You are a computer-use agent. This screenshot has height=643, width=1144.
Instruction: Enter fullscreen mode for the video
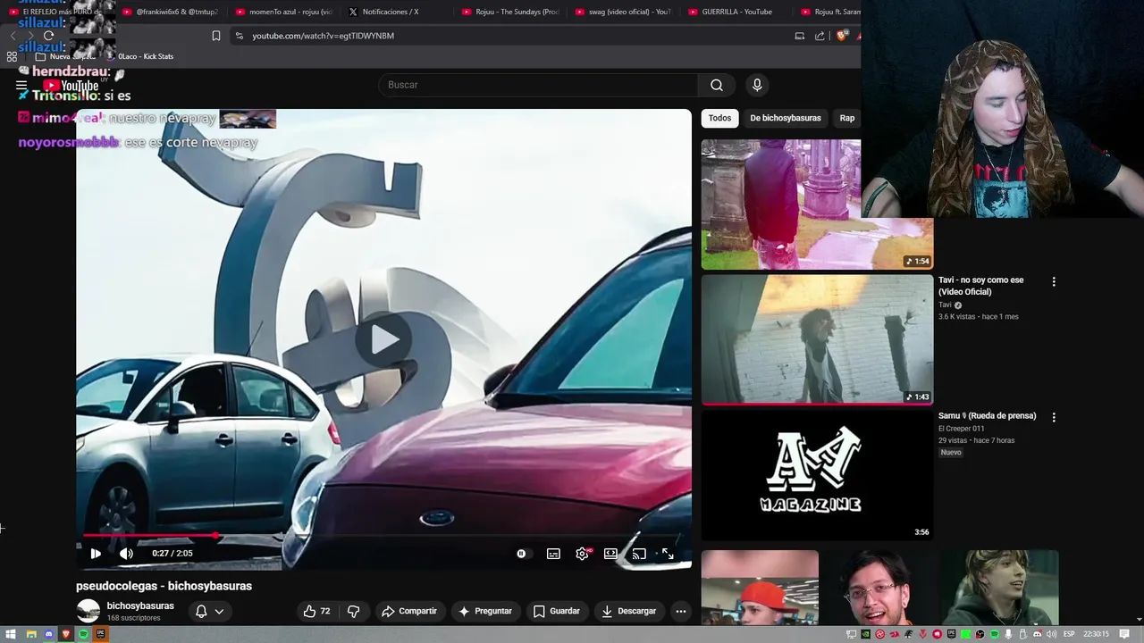(668, 554)
